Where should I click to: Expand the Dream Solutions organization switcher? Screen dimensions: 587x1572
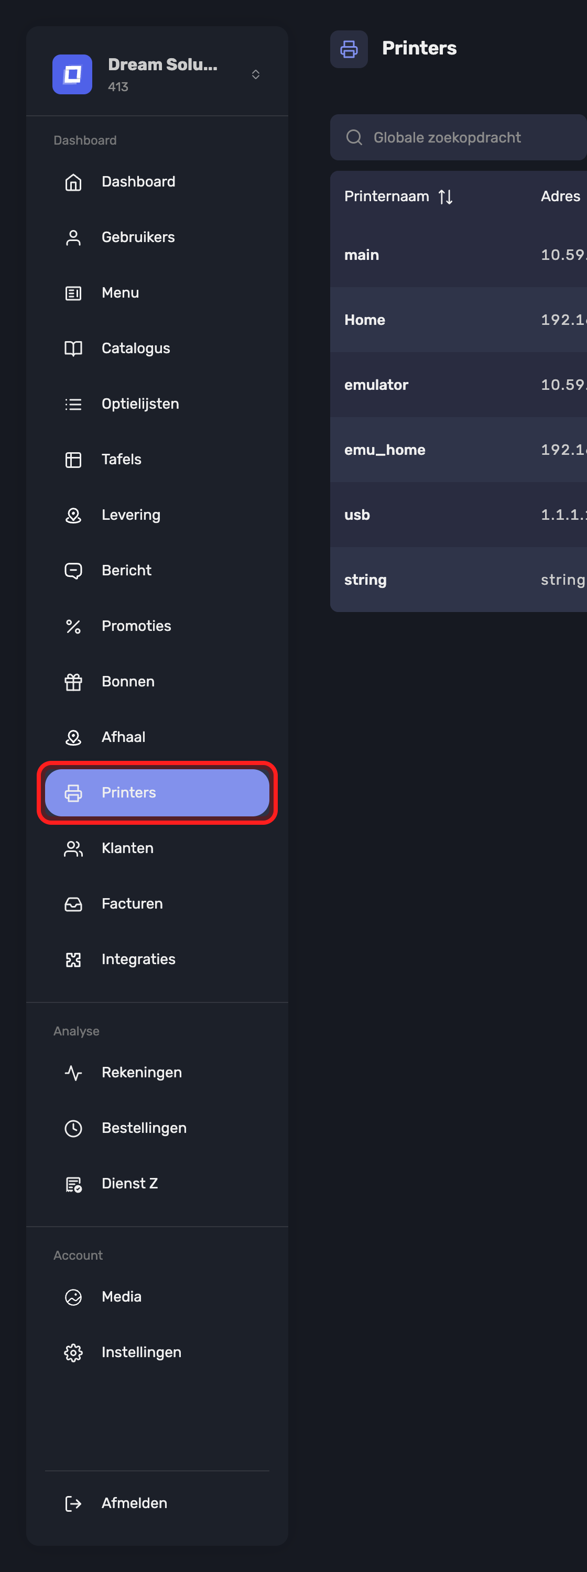pyautogui.click(x=256, y=74)
